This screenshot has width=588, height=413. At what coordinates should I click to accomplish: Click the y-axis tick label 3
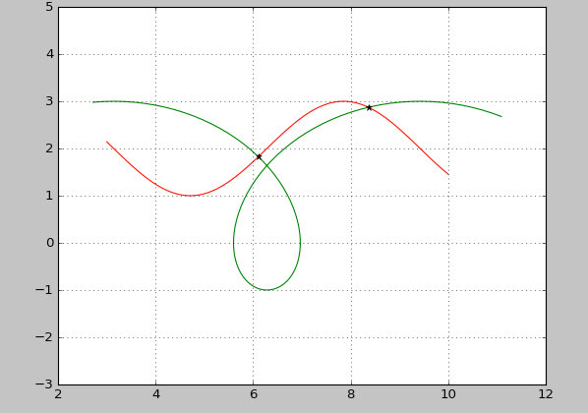click(x=50, y=101)
